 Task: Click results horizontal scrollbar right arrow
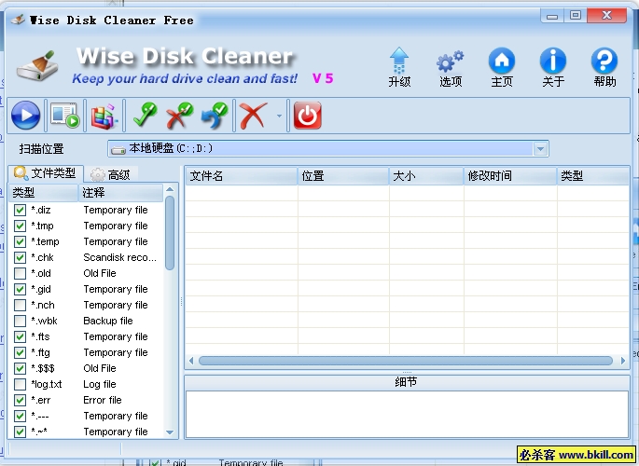tap(623, 361)
